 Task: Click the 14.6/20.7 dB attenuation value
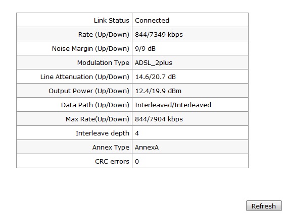[x=156, y=77]
